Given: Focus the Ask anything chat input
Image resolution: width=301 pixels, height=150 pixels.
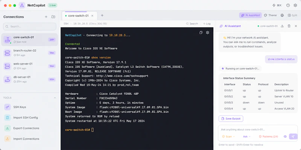Looking at the screenshot, I should point(258,129).
